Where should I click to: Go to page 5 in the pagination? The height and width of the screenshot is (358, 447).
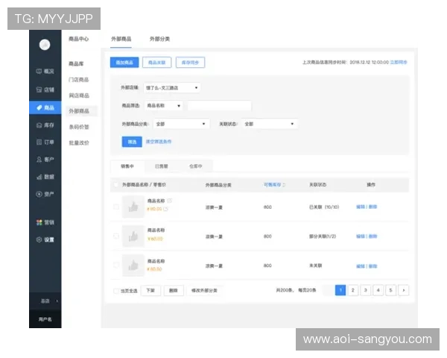click(391, 290)
